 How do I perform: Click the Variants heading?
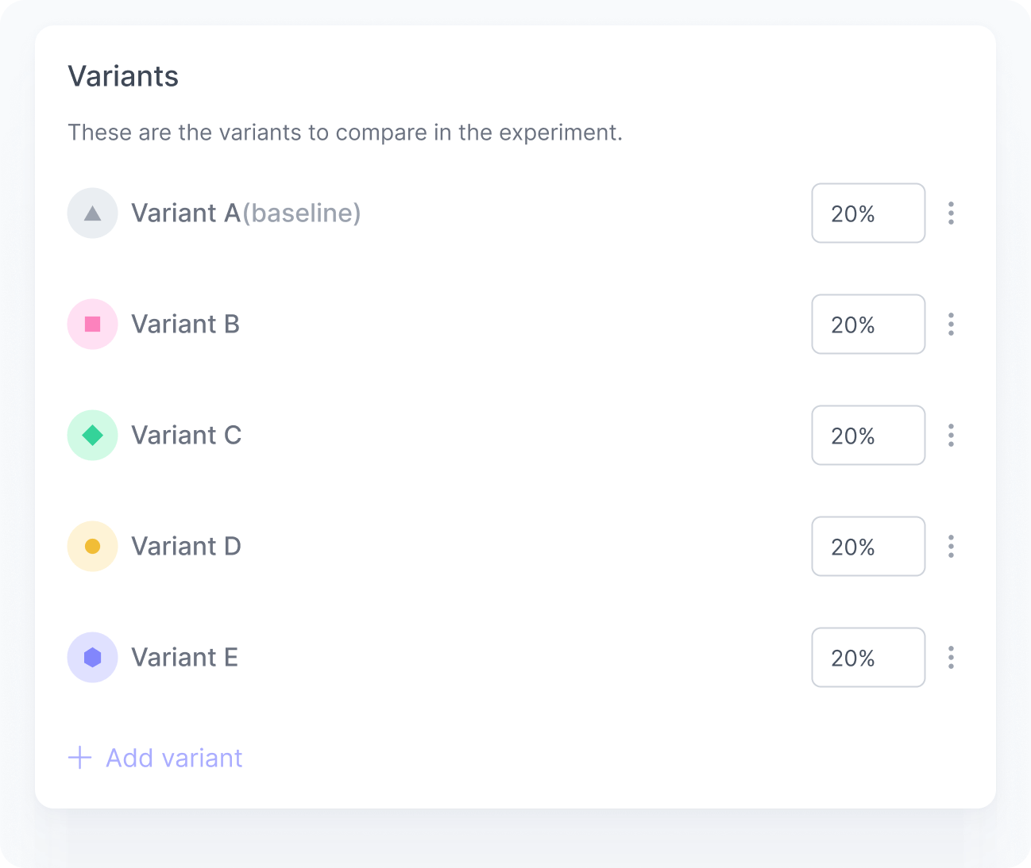click(123, 75)
